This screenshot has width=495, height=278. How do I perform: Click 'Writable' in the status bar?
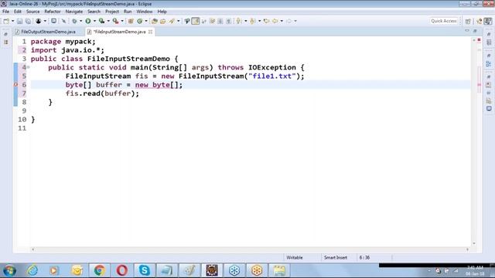(x=295, y=257)
